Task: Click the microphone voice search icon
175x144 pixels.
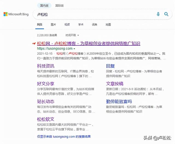Action: (158, 14)
